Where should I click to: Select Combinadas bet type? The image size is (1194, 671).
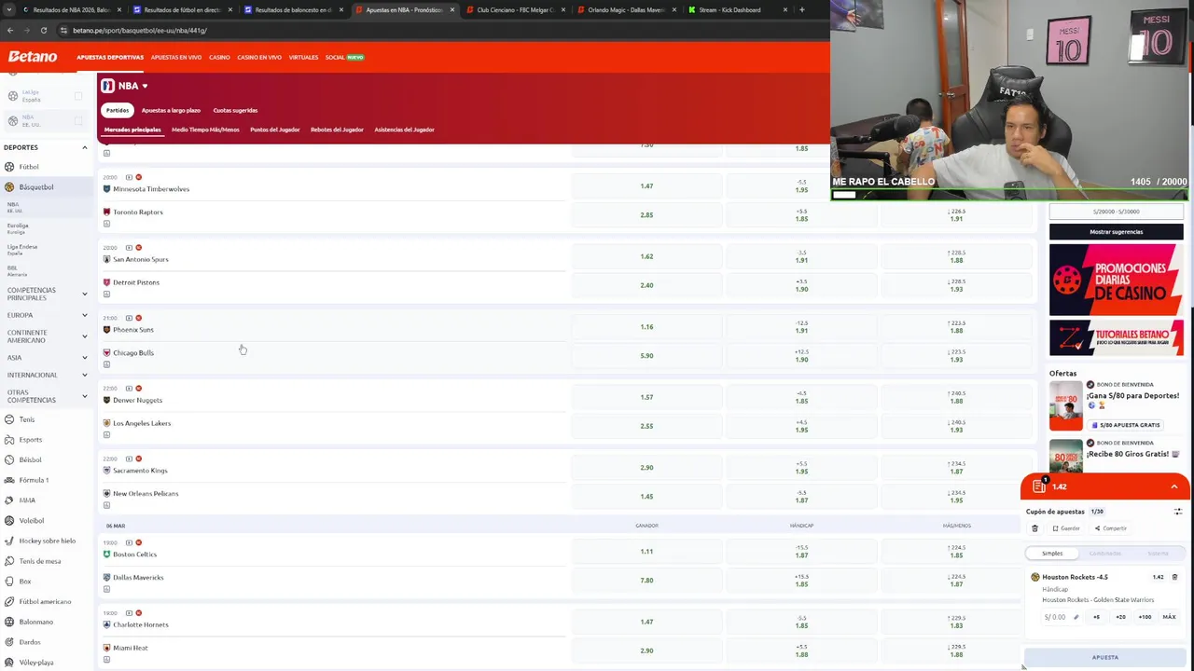click(1105, 554)
